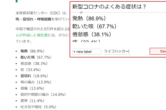
Task: Open the green ムが作成した報告書 link
Action: click(x=32, y=35)
